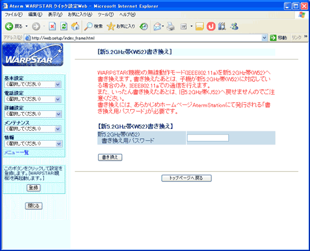Viewport: 310px width, 251px height.
Task: Expand the 電話設定 dropdown
Action: tap(33, 99)
